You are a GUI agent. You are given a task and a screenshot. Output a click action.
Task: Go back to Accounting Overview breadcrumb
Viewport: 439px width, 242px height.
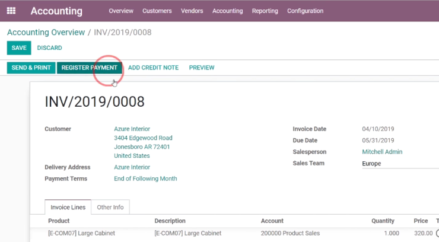pos(46,32)
